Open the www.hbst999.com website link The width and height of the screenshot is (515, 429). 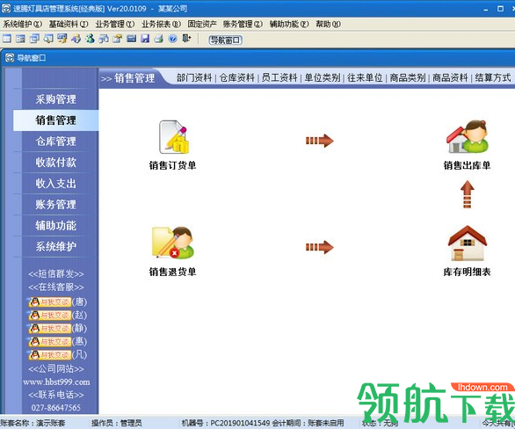click(x=56, y=382)
